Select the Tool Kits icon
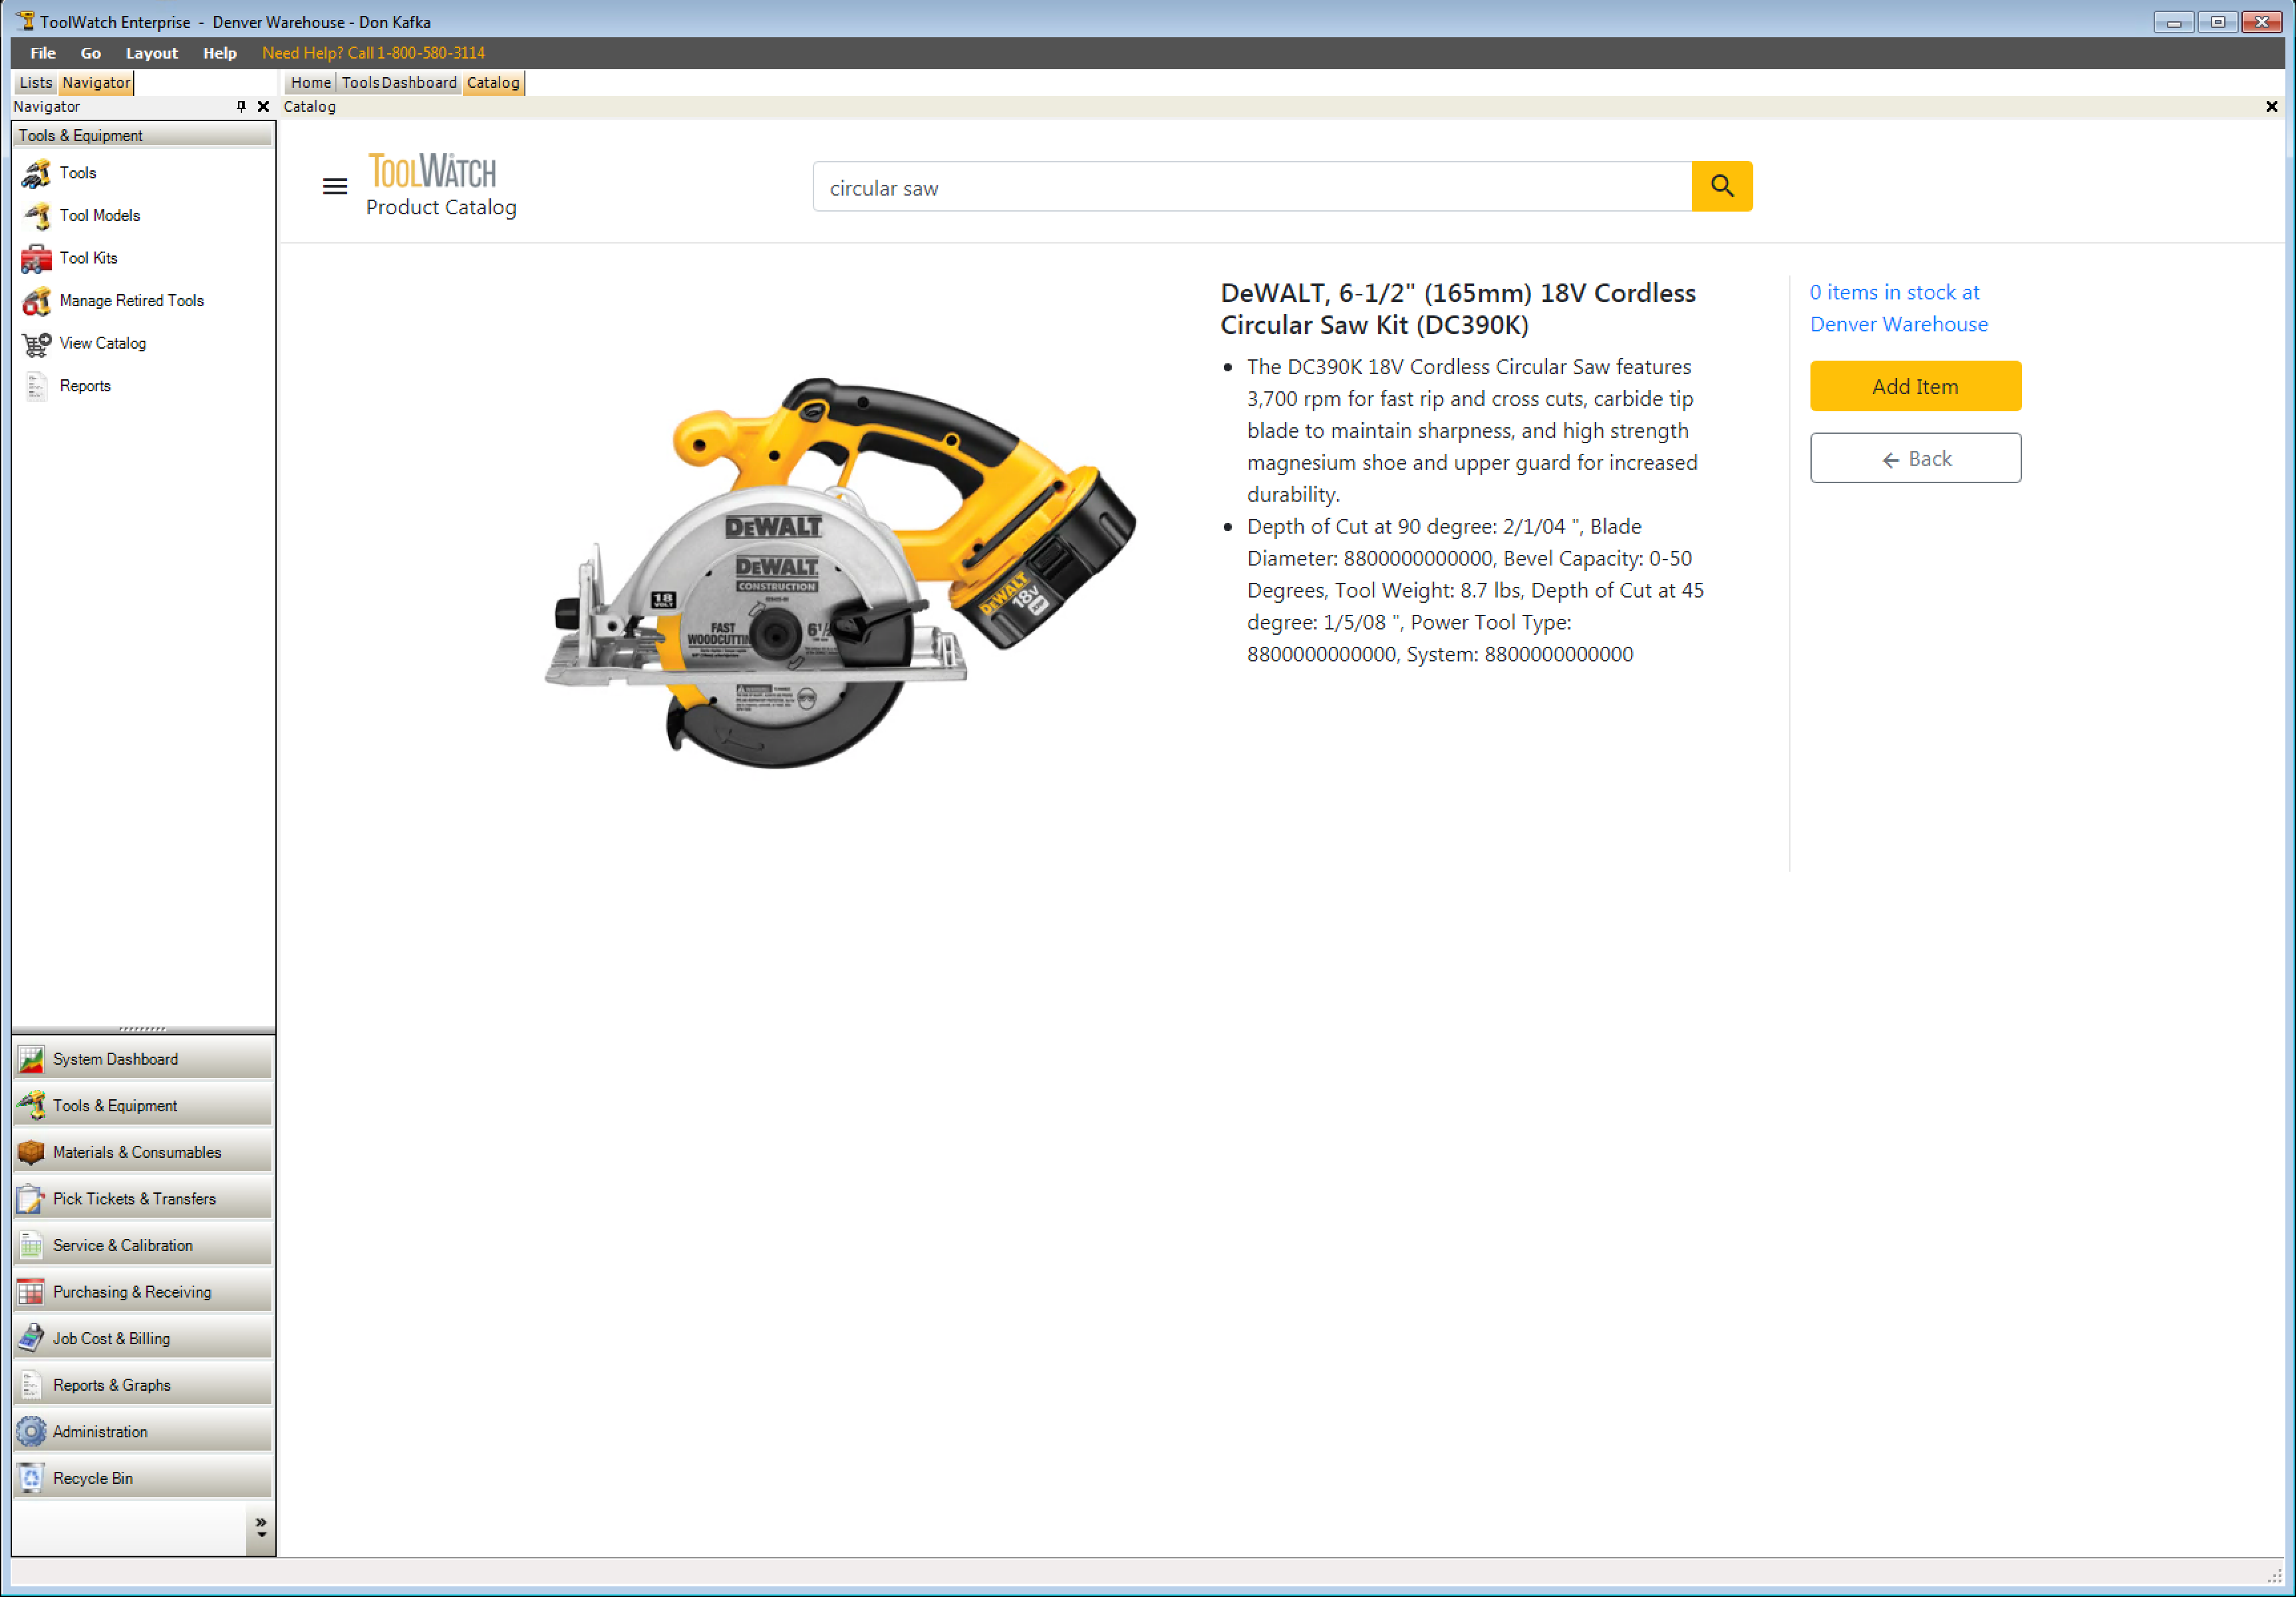 point(35,257)
